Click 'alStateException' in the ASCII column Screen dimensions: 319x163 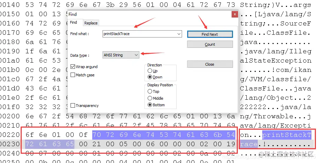(276, 61)
